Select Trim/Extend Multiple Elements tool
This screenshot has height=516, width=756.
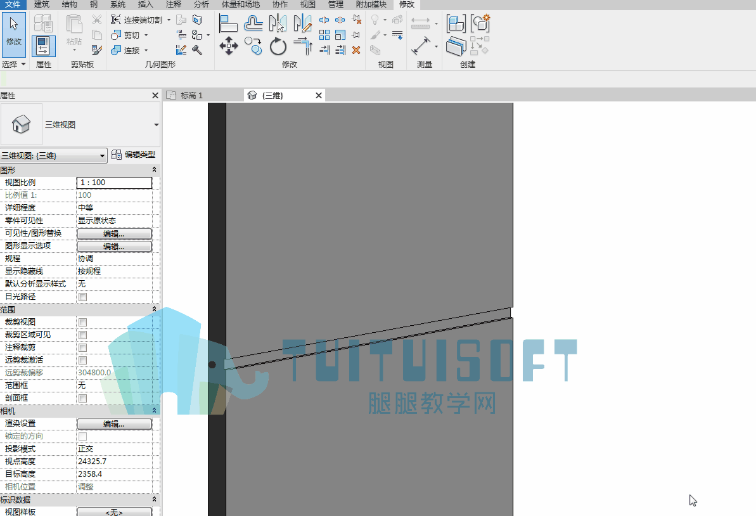click(x=340, y=49)
